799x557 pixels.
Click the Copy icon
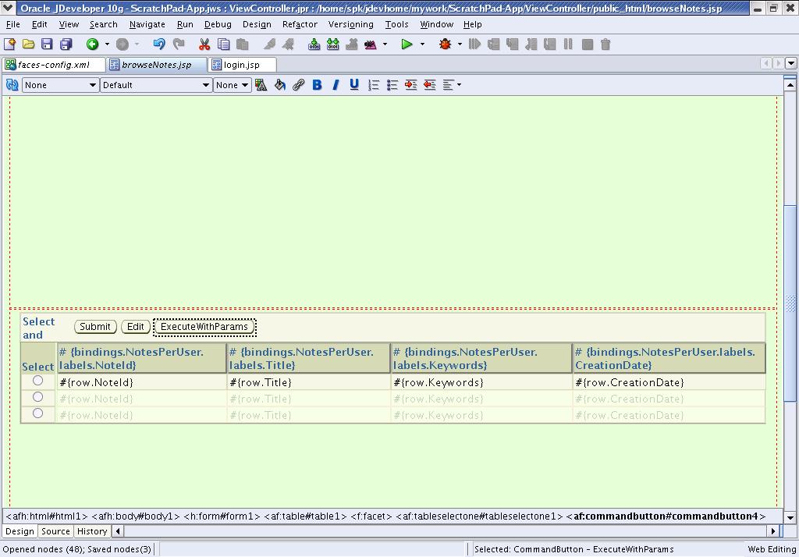click(223, 44)
